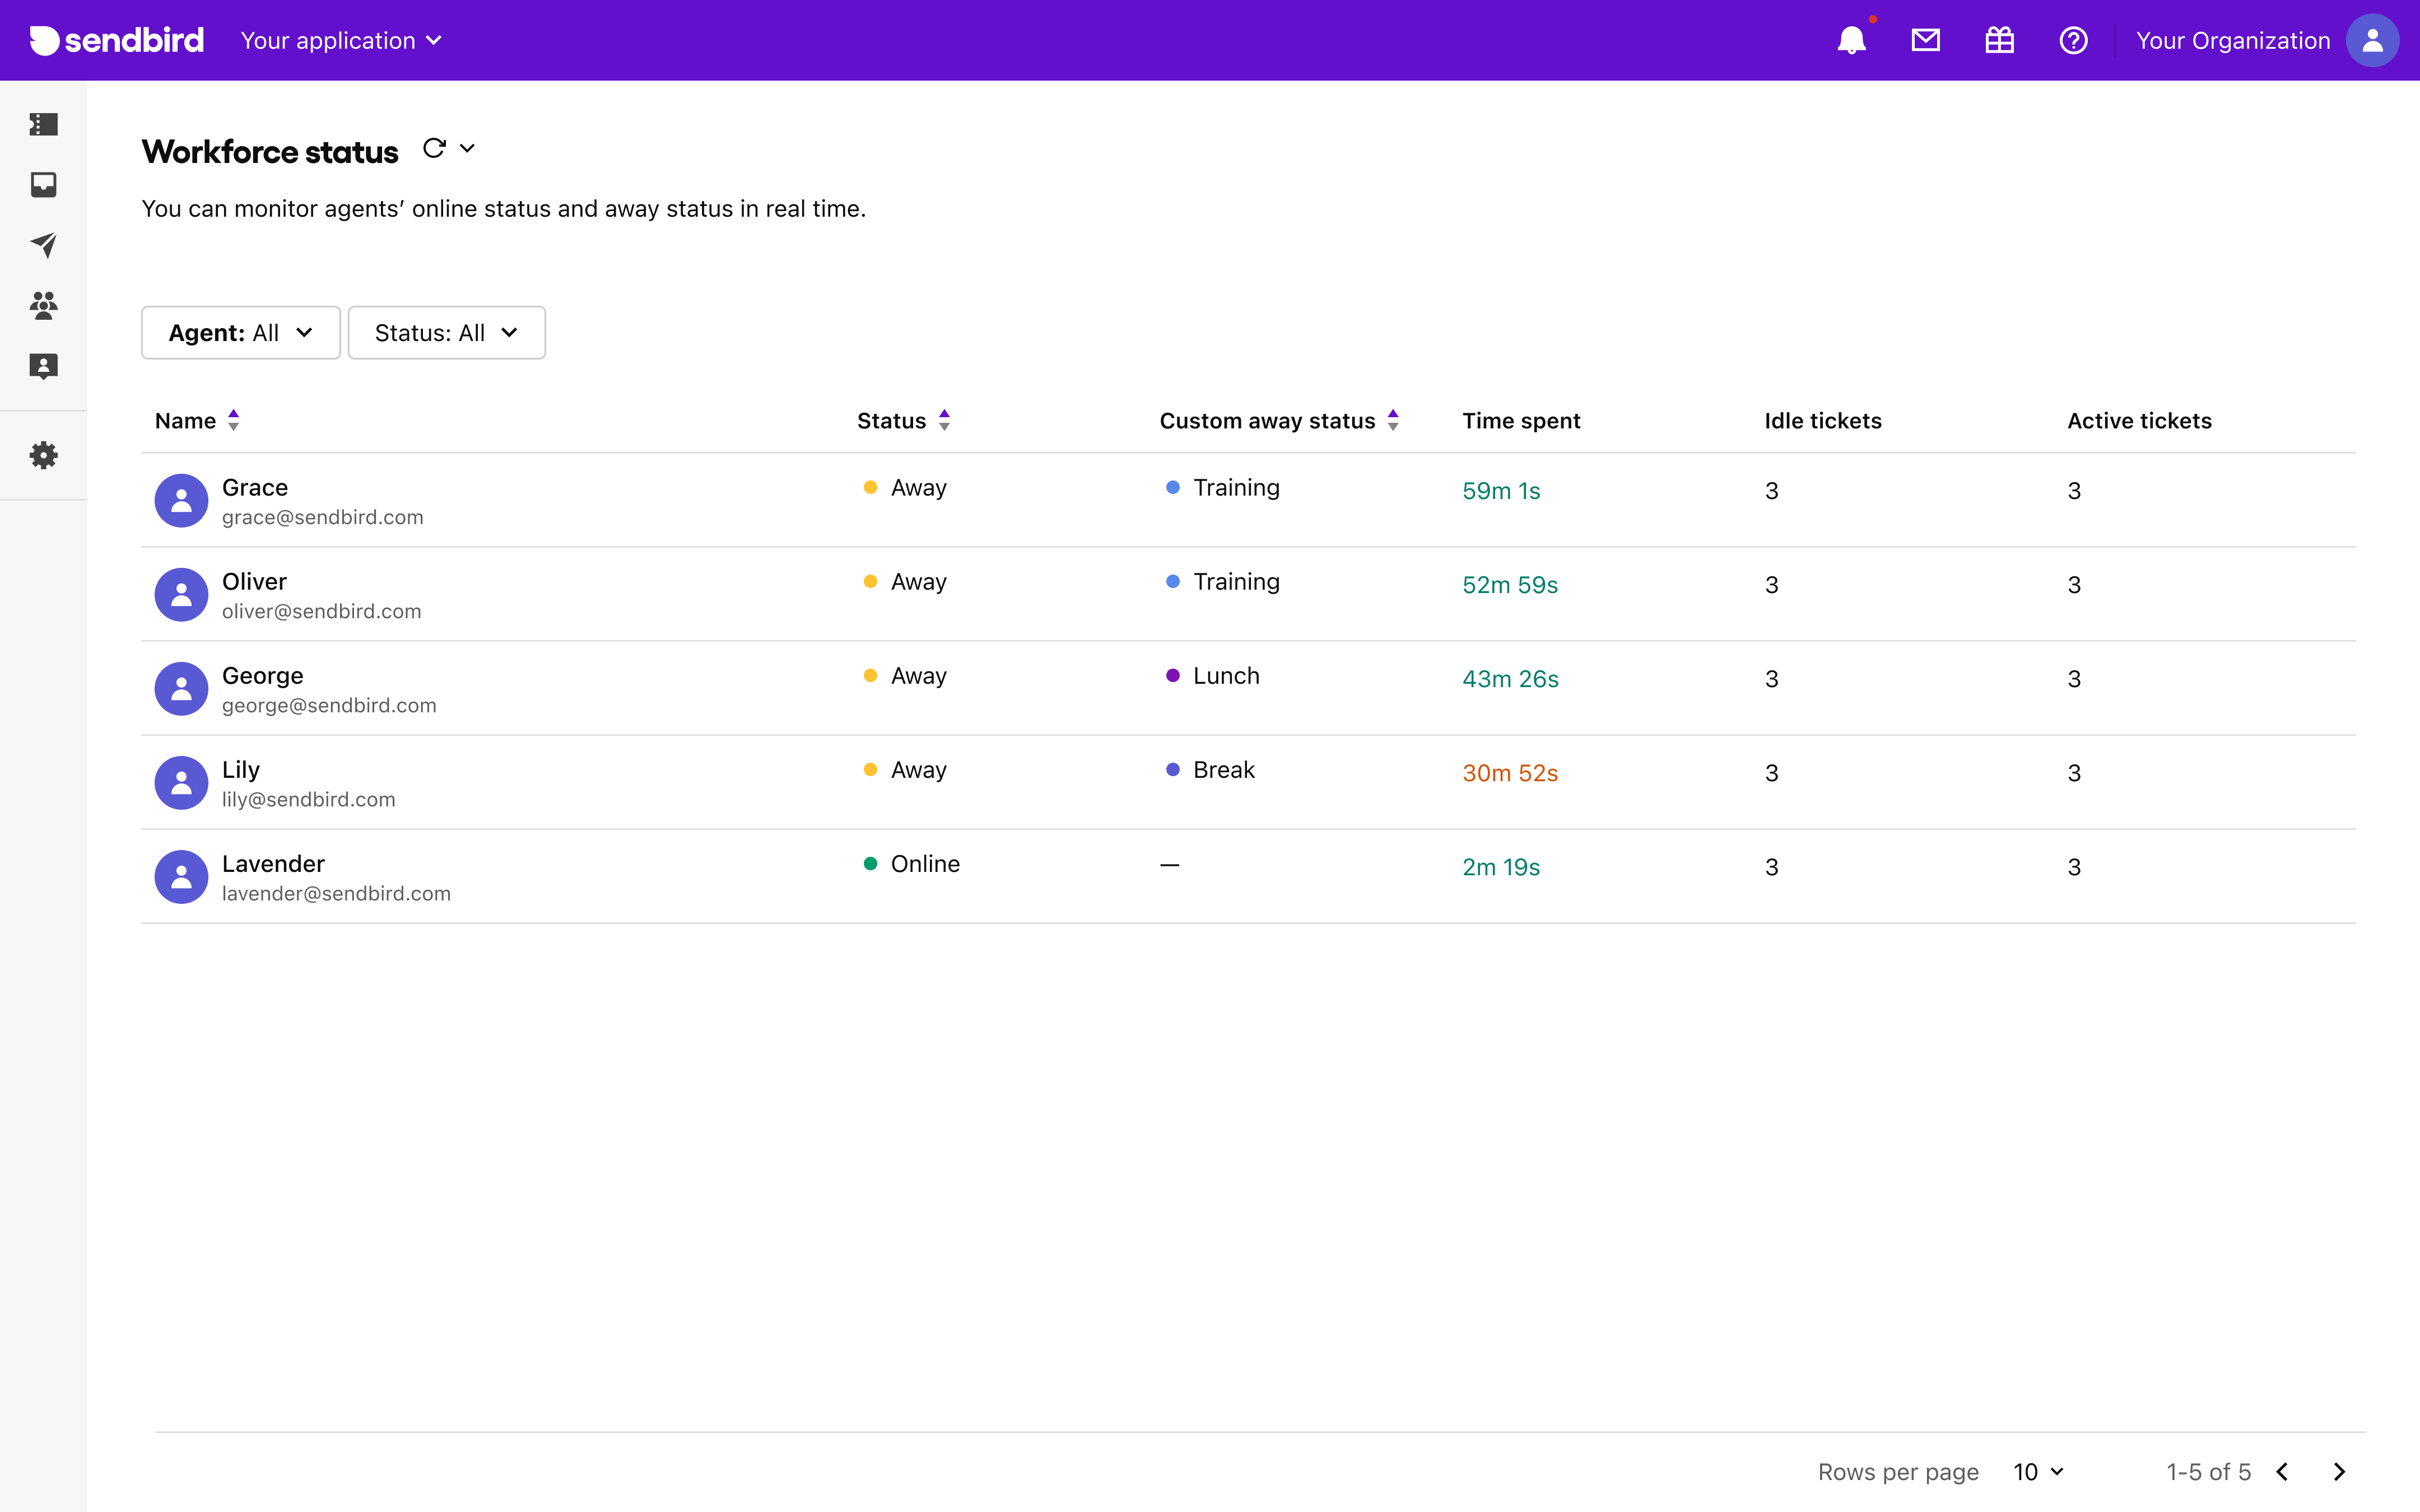Open the inbox icon in the sidebar

[43, 184]
